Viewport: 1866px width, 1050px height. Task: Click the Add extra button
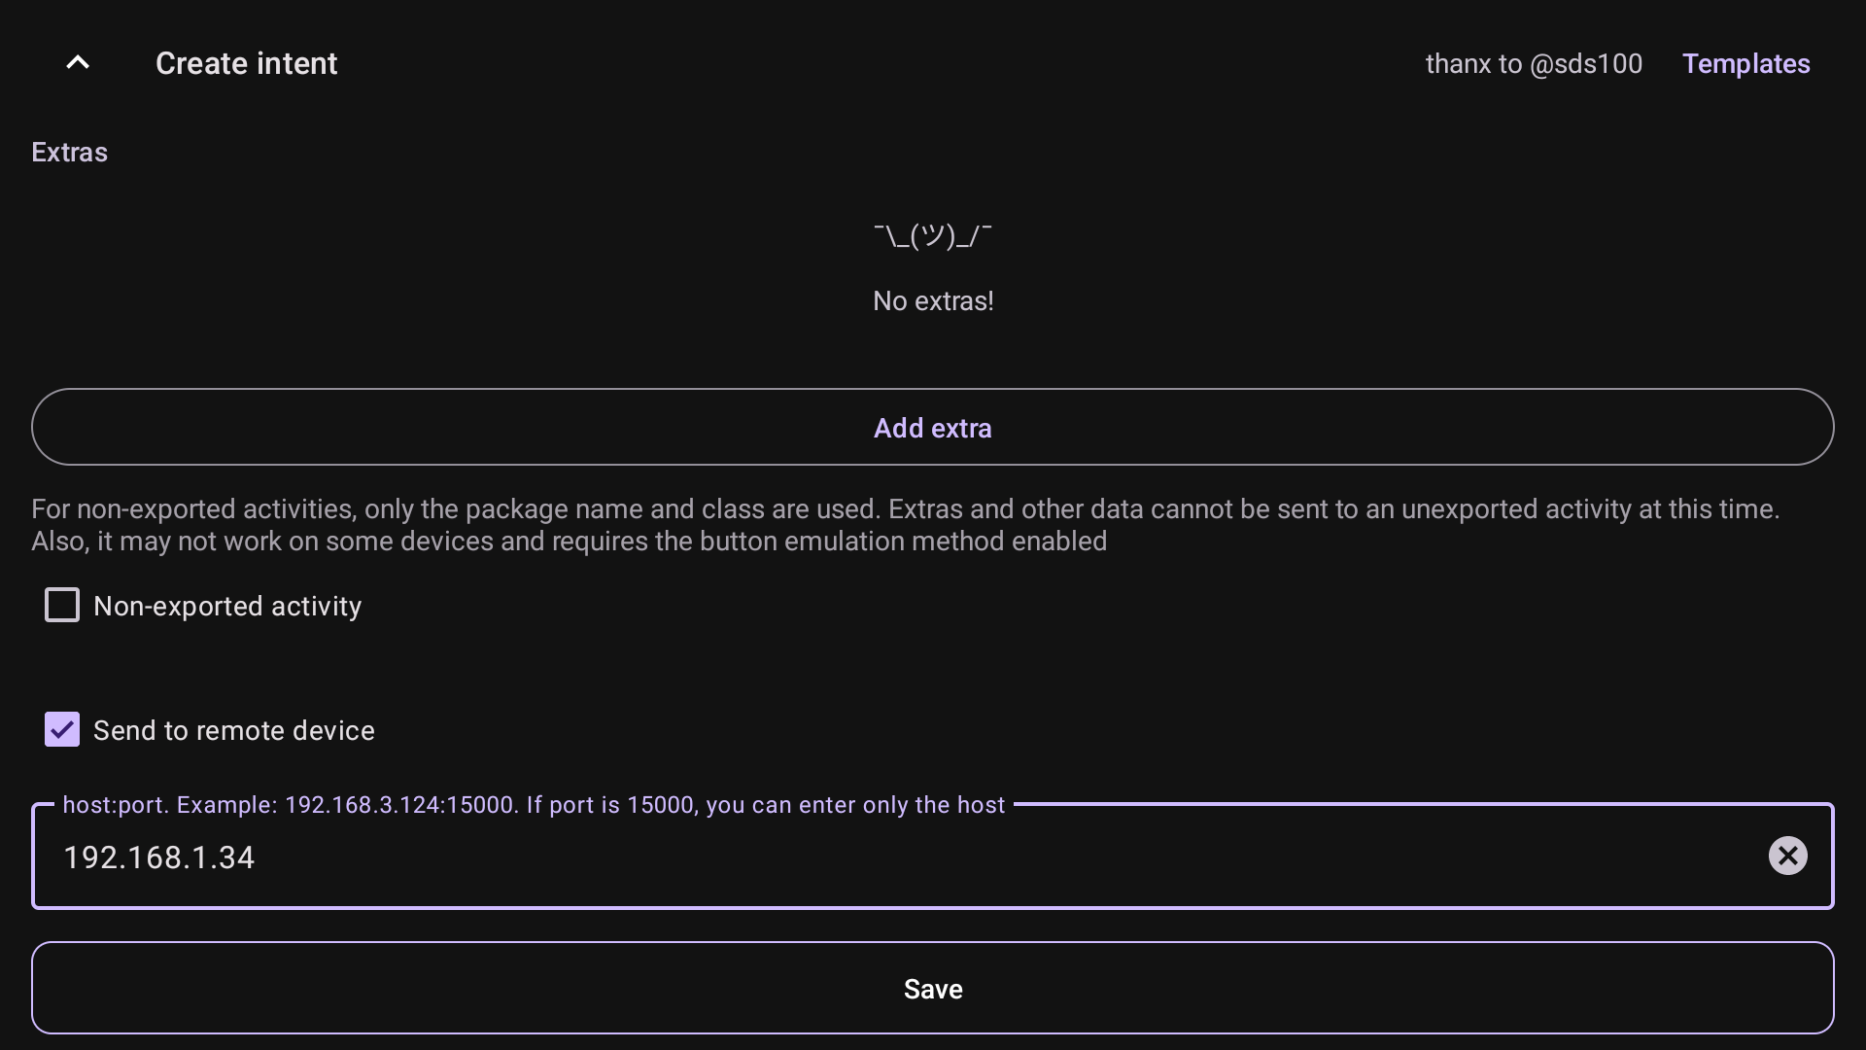coord(932,428)
